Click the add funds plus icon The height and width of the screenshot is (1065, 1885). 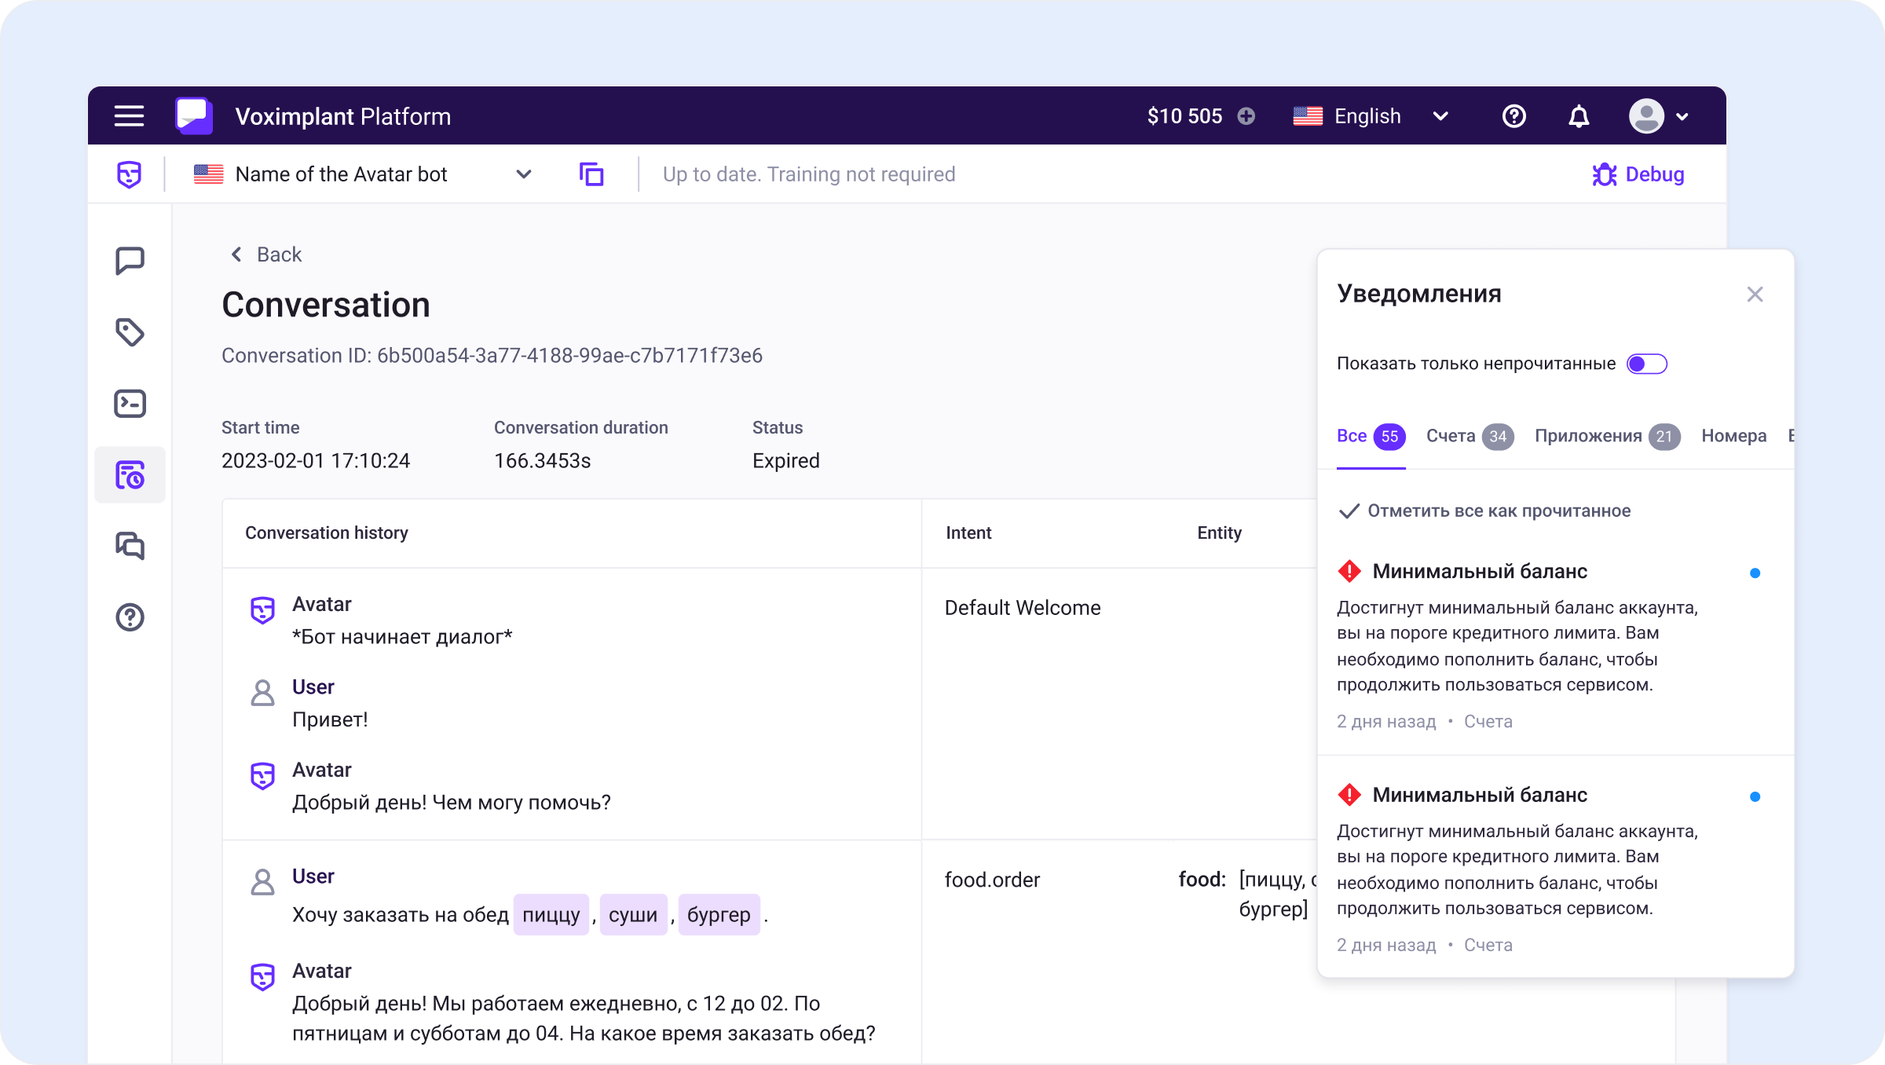tap(1246, 116)
